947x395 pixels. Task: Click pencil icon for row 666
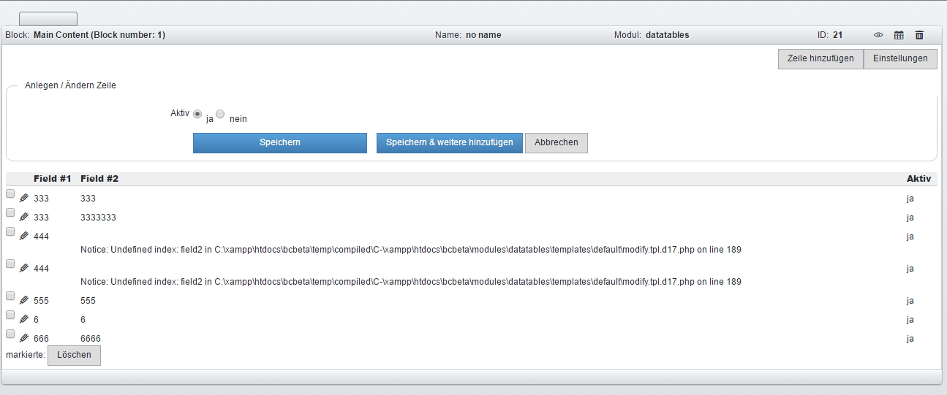pos(24,338)
